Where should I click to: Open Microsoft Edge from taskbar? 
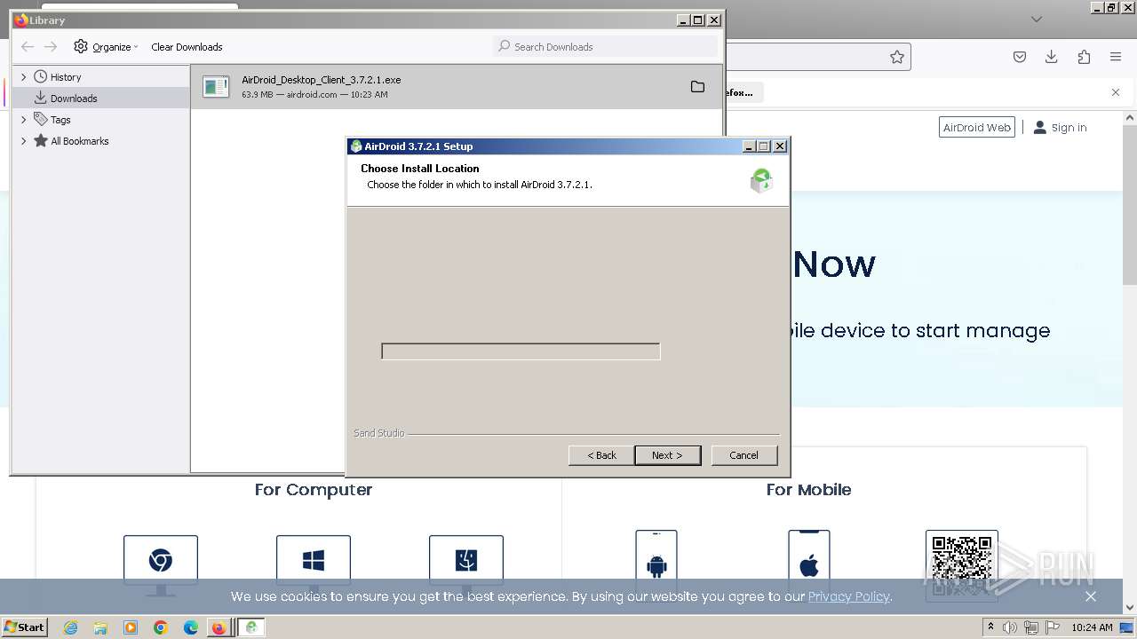pos(191,627)
